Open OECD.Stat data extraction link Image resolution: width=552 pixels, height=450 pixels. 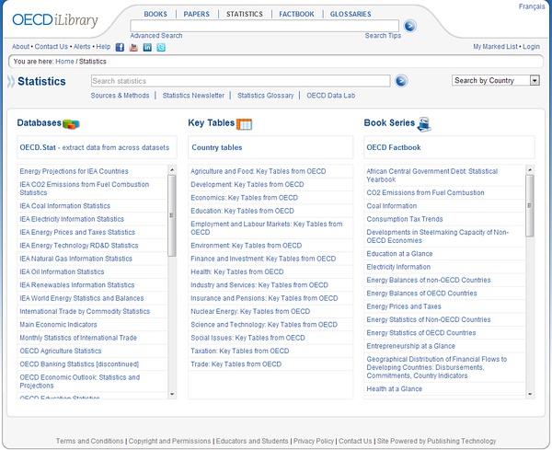click(x=95, y=147)
